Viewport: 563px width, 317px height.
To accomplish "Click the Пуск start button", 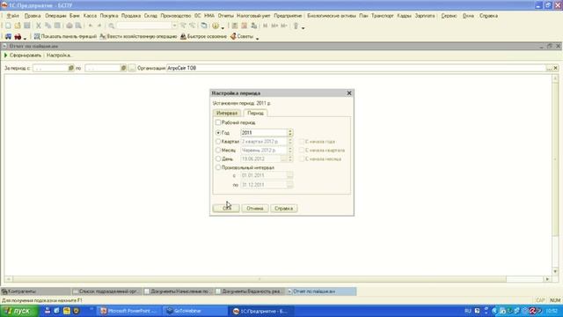I will pos(18,311).
